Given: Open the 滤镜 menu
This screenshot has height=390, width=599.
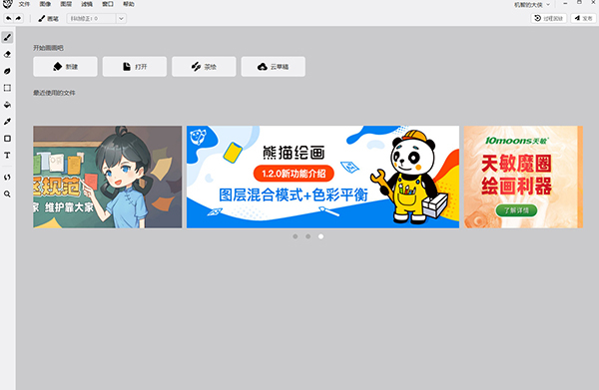Looking at the screenshot, I should (x=87, y=4).
